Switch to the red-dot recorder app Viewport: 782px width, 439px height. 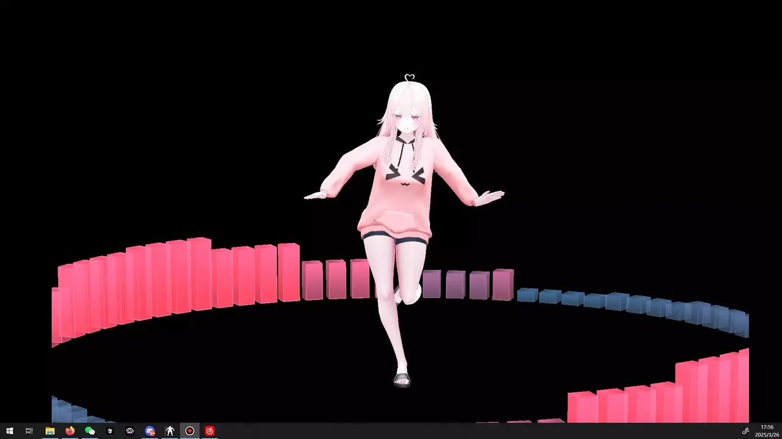pyautogui.click(x=189, y=431)
